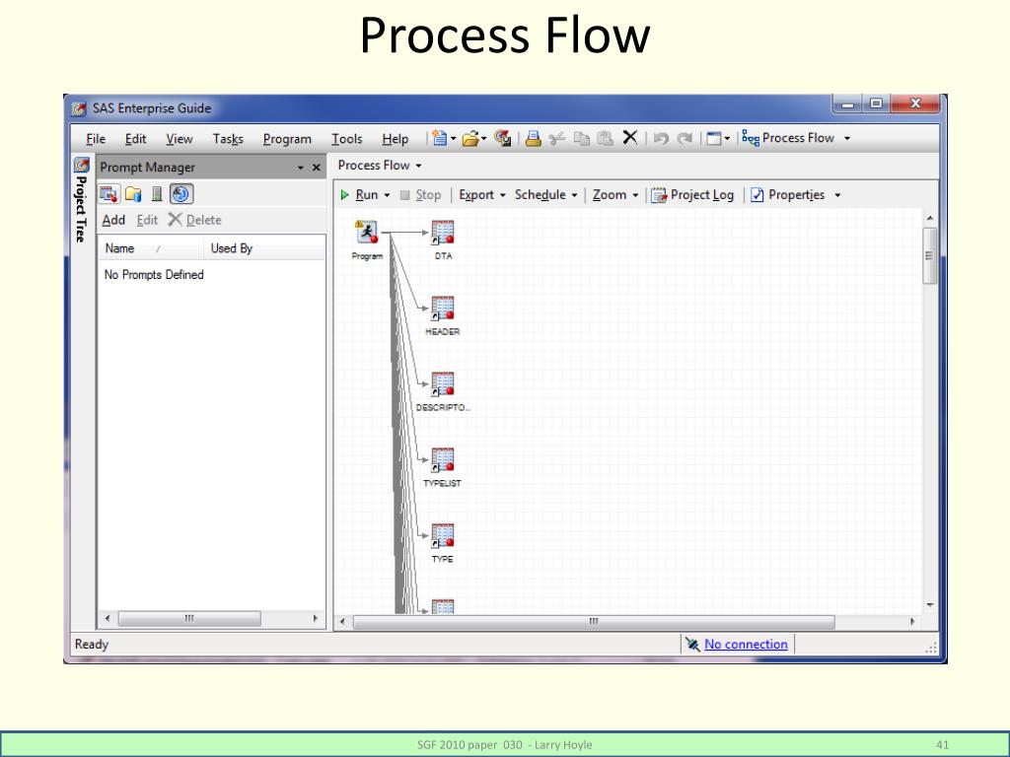Open the Tasks menu
The width and height of the screenshot is (1010, 757).
228,139
